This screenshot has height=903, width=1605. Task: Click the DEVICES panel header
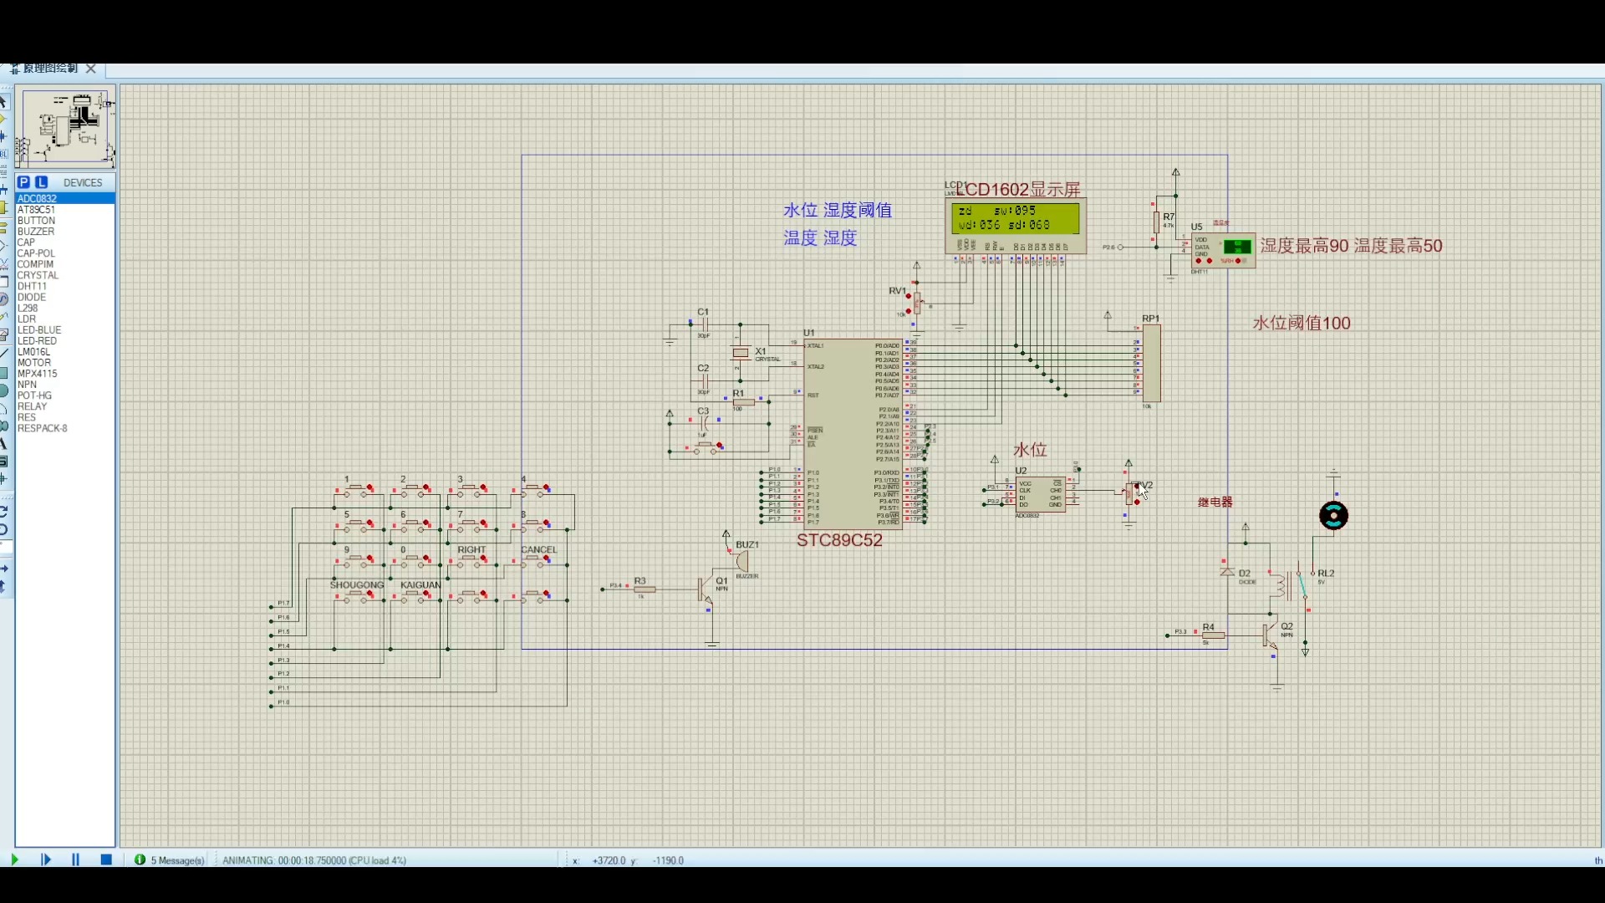[x=82, y=182]
